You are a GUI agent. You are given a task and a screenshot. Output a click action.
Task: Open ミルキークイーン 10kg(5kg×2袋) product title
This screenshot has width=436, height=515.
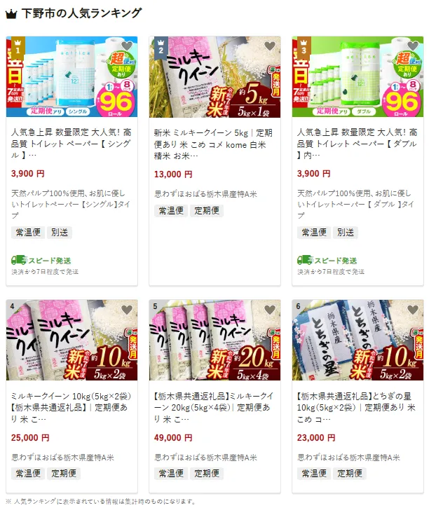point(71,407)
